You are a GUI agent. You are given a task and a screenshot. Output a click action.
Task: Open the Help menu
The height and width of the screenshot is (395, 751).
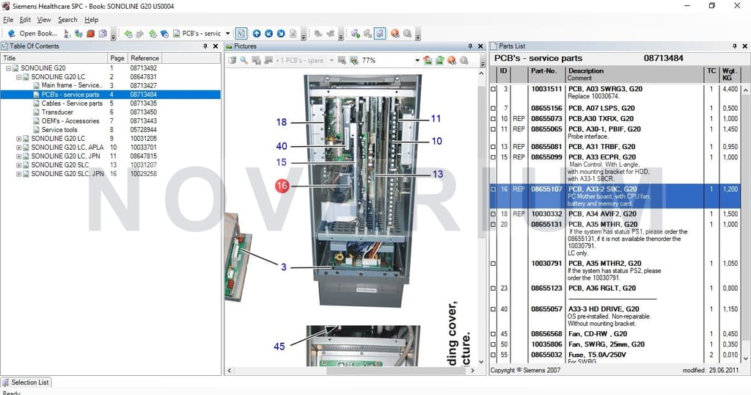(92, 20)
